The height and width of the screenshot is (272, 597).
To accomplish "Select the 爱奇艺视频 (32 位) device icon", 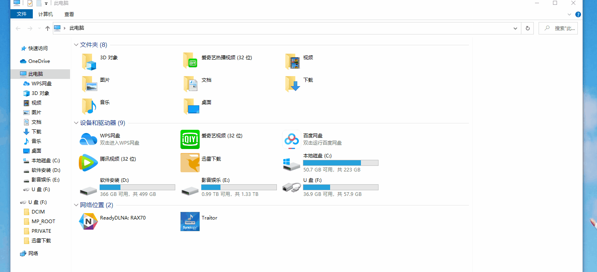I will coord(190,139).
